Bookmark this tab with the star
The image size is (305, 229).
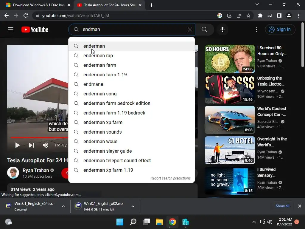tap(248, 16)
